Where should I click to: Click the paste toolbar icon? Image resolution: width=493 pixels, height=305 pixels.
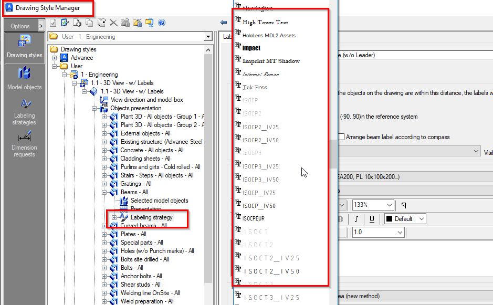tap(101, 23)
